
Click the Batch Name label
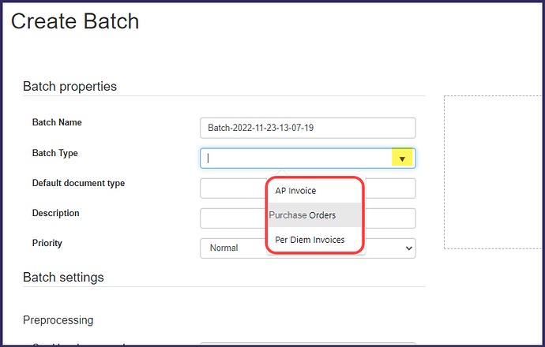point(57,123)
